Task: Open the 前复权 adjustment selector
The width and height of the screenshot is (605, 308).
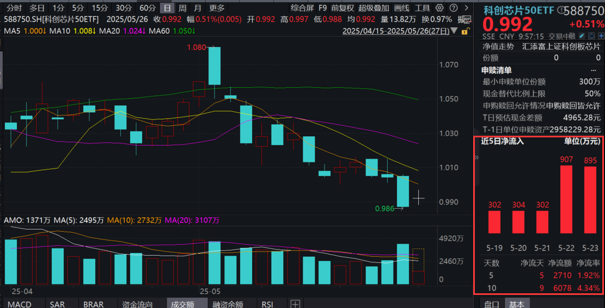Action: [x=343, y=8]
